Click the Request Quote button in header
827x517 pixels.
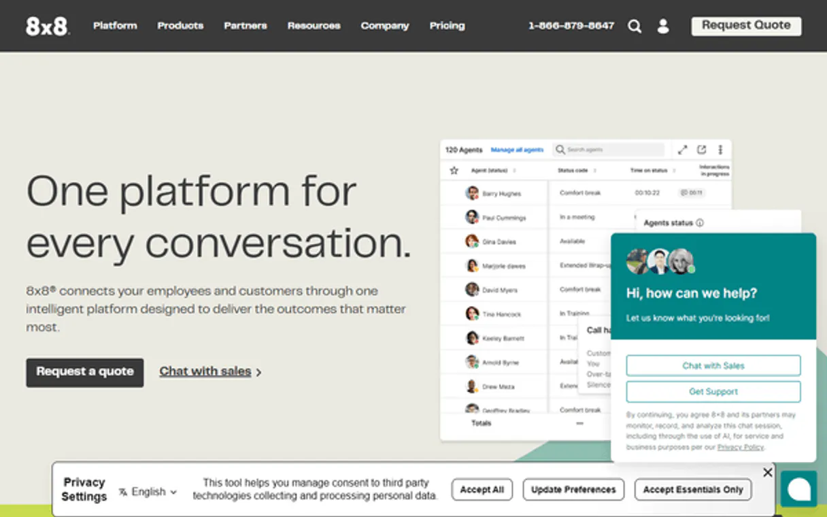tap(746, 26)
